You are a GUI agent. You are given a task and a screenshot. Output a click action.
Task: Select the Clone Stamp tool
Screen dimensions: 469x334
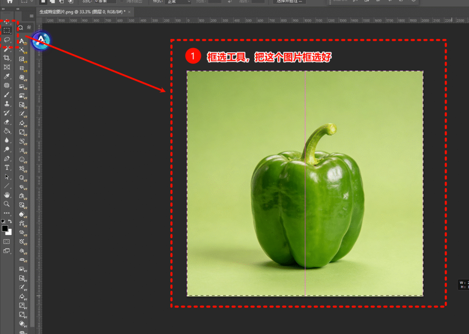[7, 104]
